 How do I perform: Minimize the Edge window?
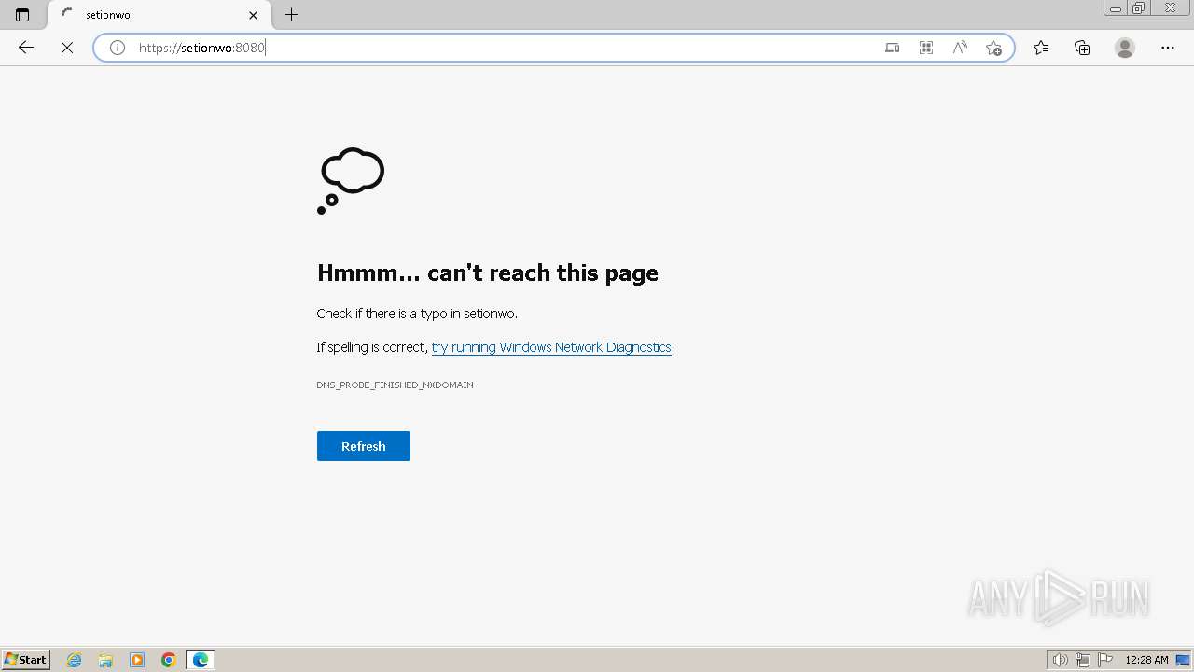(1116, 7)
